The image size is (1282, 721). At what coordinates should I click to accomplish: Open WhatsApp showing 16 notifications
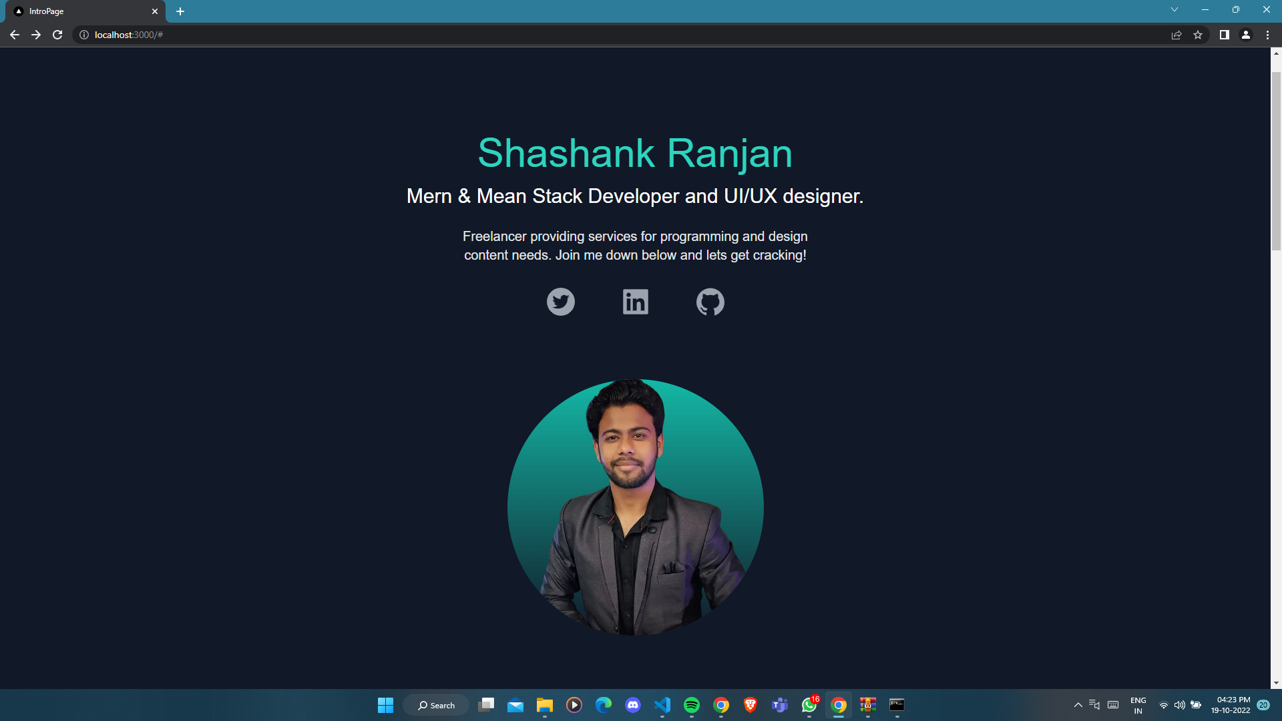click(x=809, y=705)
